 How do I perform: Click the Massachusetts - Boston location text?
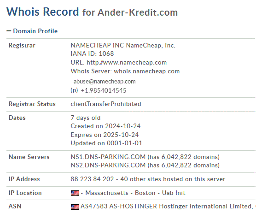(x=120, y=193)
